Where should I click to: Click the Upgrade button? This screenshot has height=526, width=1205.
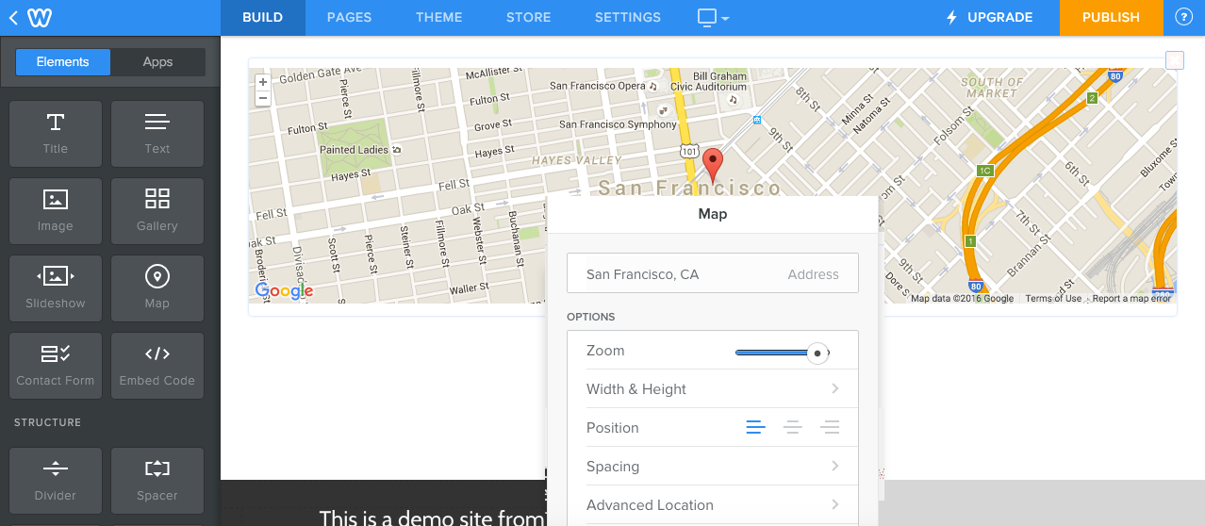(x=989, y=17)
